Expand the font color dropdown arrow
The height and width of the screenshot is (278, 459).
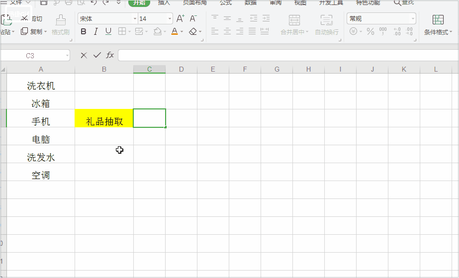pyautogui.click(x=182, y=32)
